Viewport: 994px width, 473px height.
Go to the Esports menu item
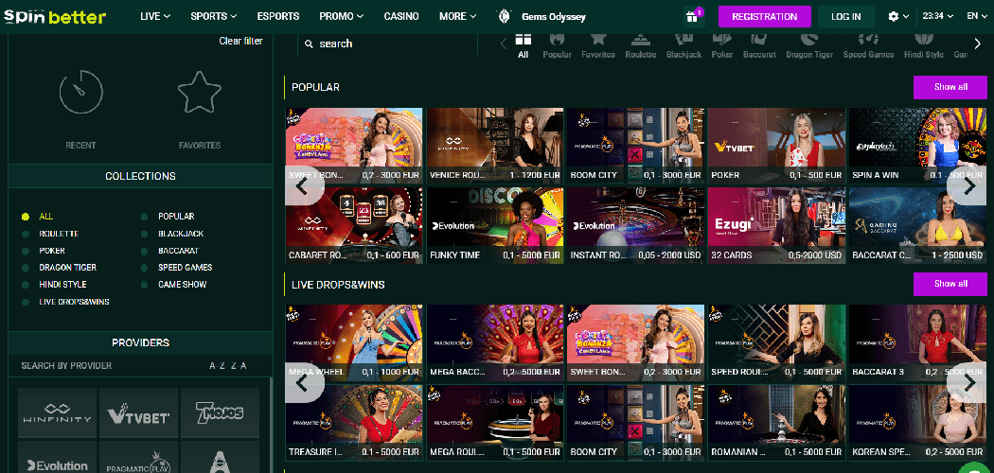[278, 16]
